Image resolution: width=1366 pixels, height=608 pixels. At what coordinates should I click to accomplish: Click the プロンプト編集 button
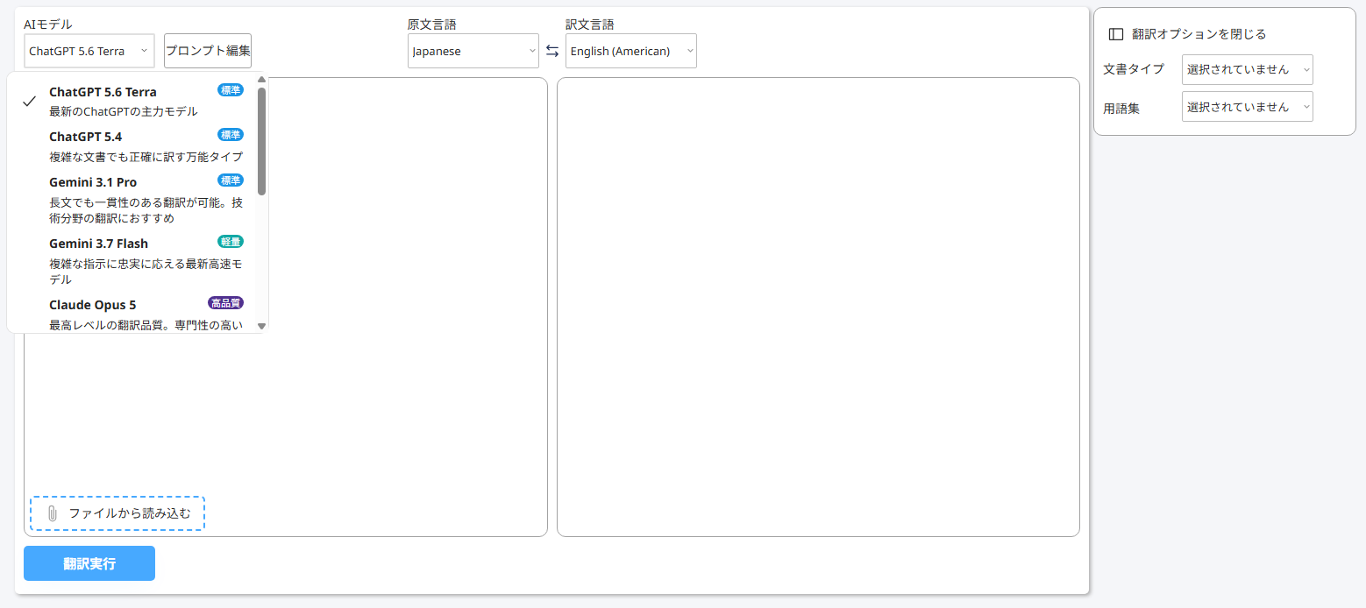coord(208,51)
